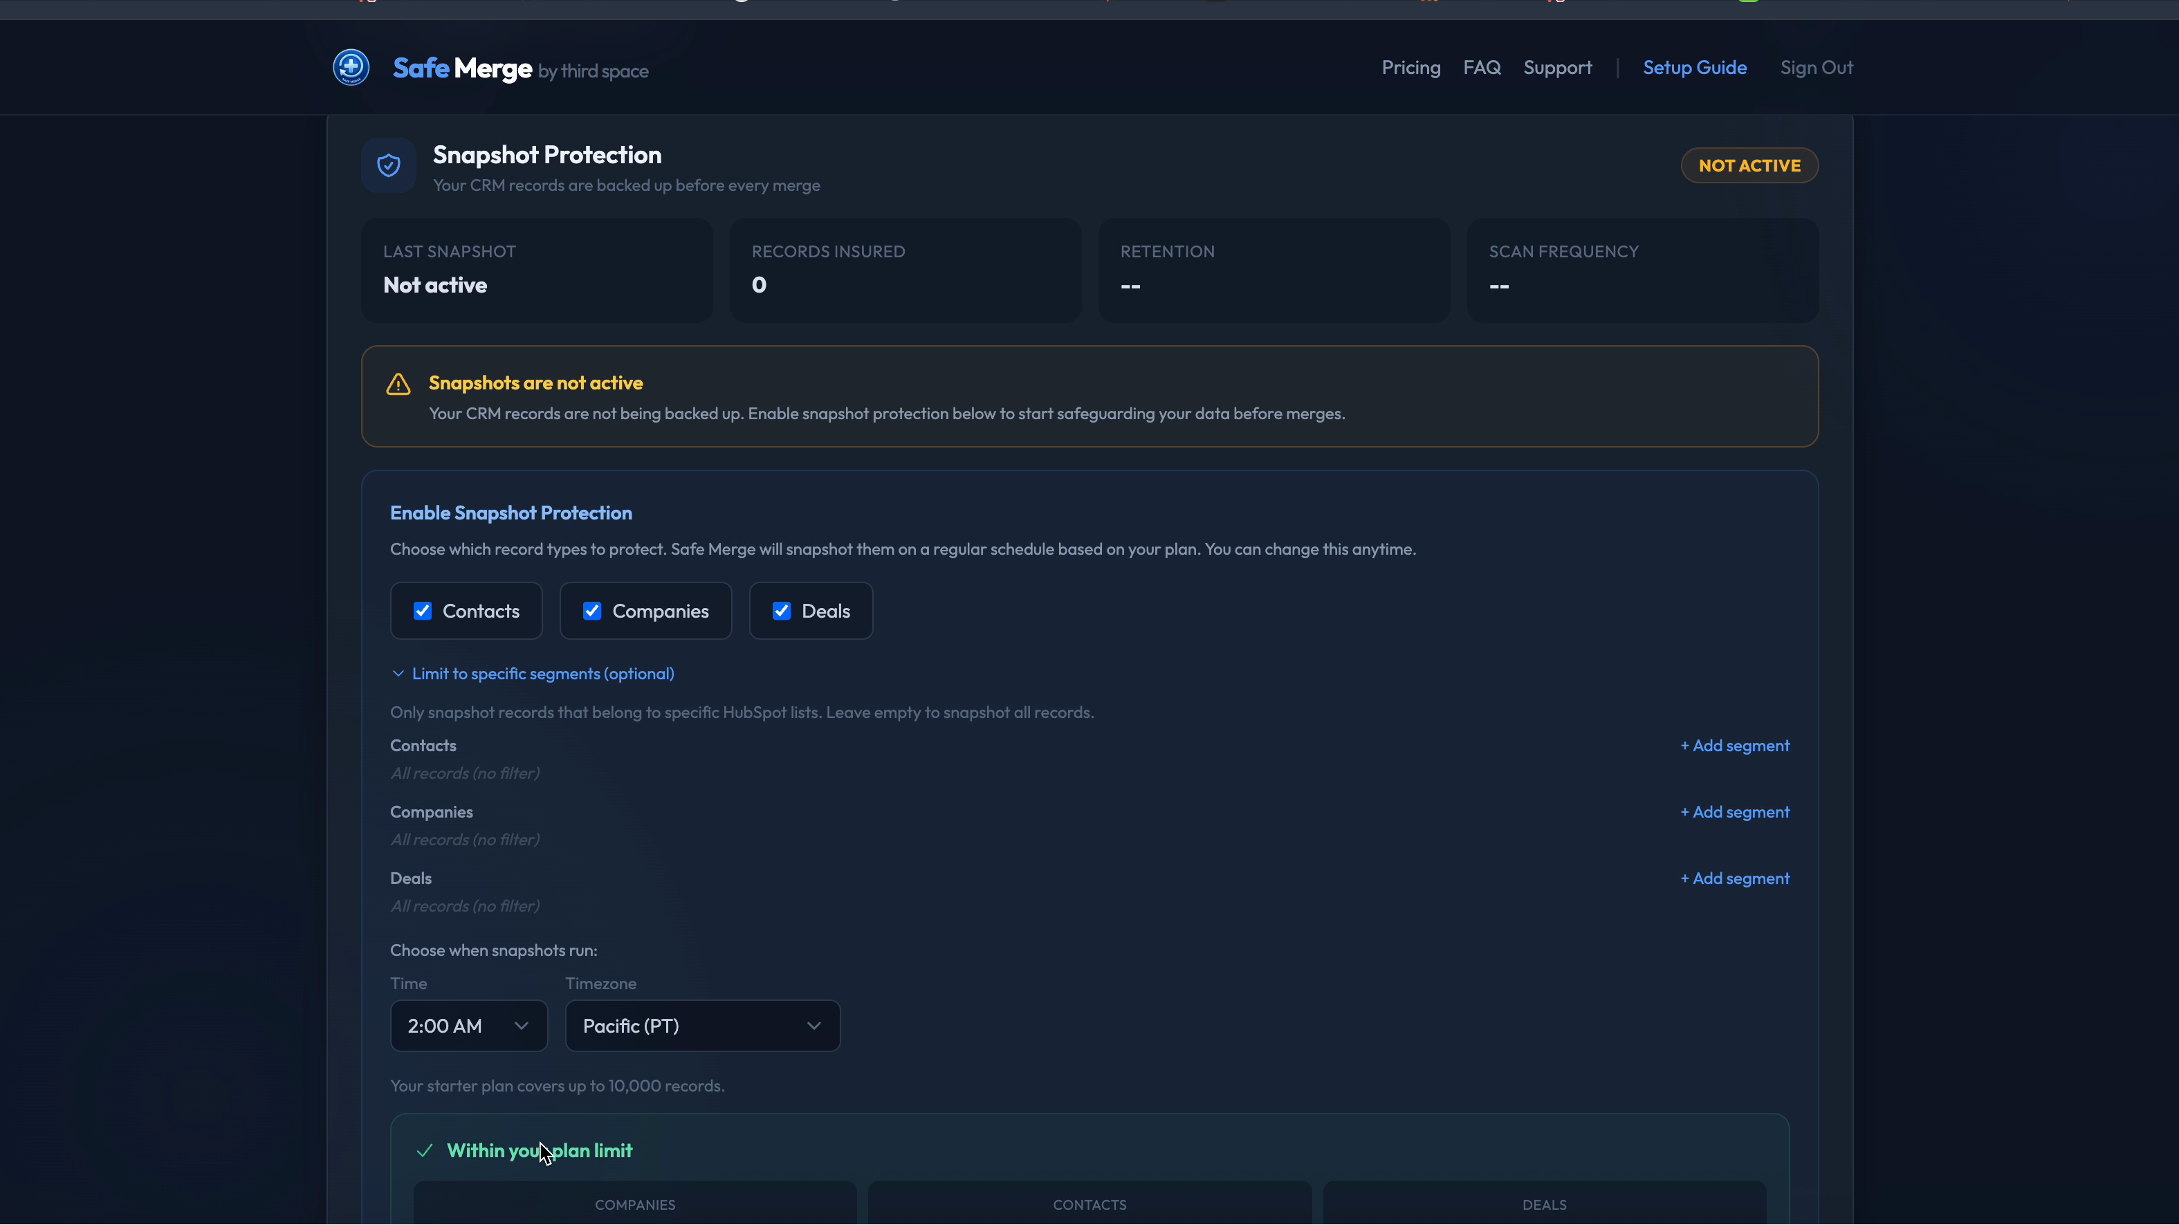The height and width of the screenshot is (1225, 2179).
Task: Uncheck the Contacts record type checkbox
Action: [422, 610]
